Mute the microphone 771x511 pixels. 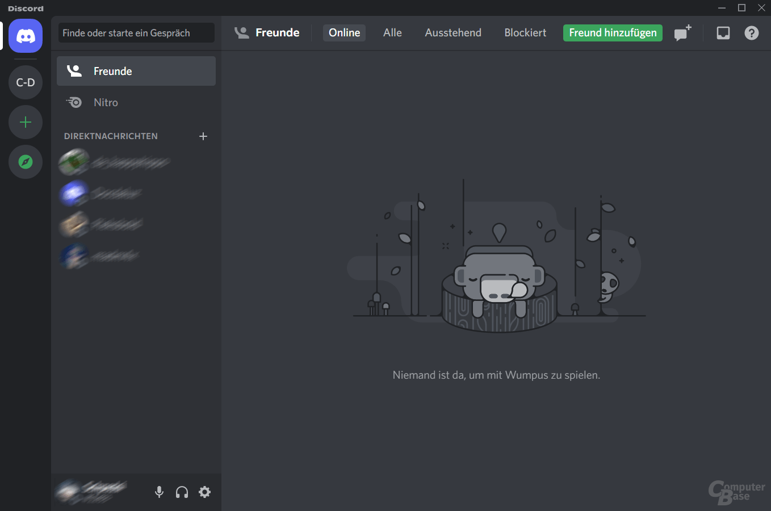click(x=159, y=492)
